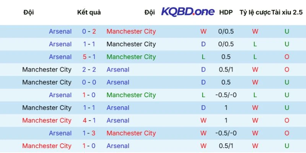The height and width of the screenshot is (153, 306).
Task: Click the O mark in 4 - 1 row
Action: point(287,120)
